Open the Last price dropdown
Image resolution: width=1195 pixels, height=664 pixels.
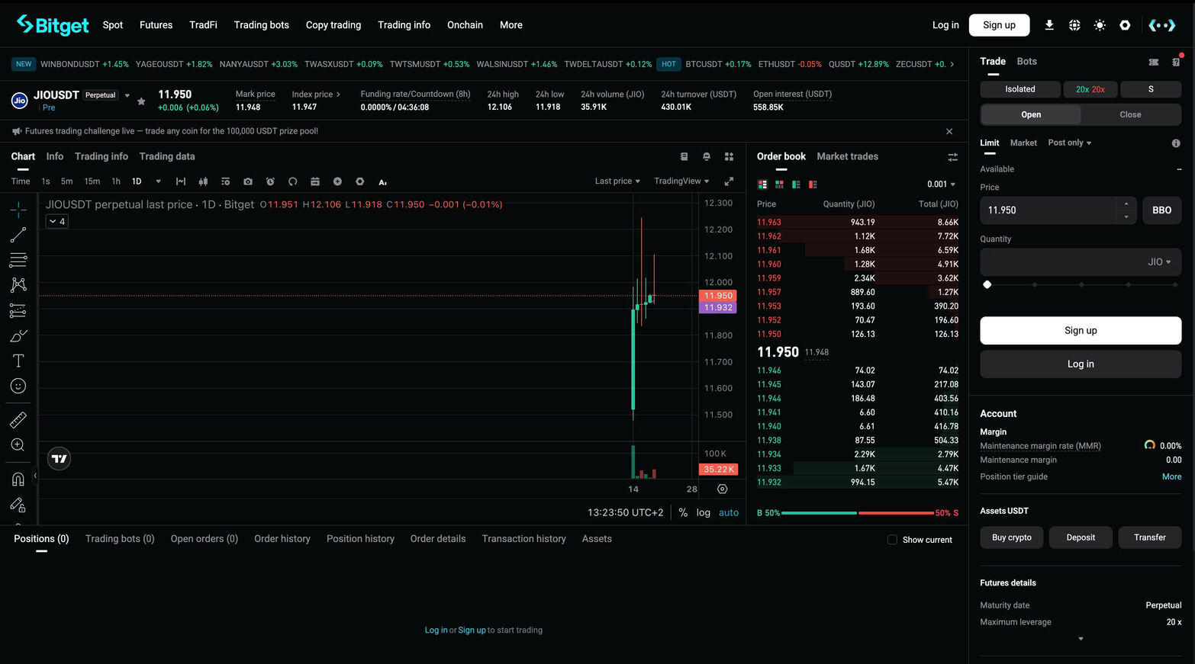click(x=617, y=181)
